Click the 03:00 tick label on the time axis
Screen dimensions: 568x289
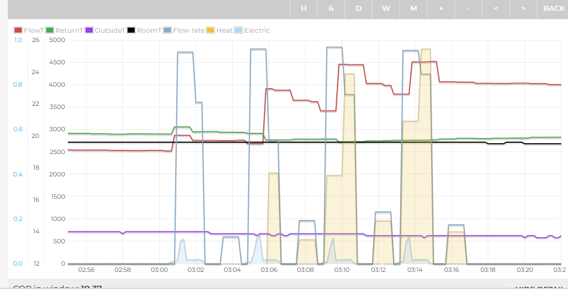pyautogui.click(x=159, y=270)
